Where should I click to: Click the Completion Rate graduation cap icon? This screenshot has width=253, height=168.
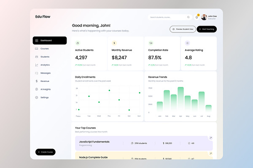coord(151,43)
